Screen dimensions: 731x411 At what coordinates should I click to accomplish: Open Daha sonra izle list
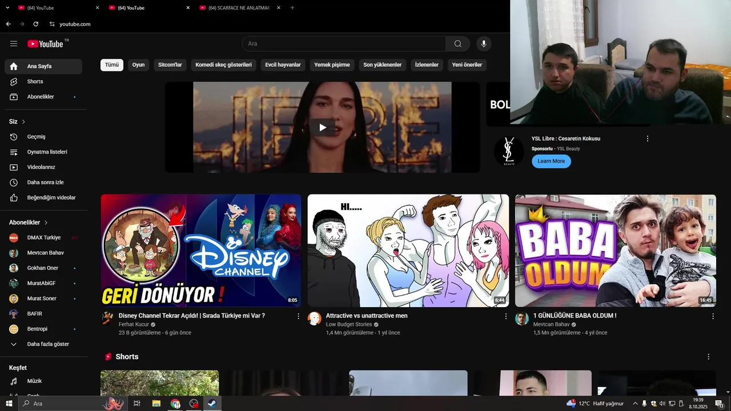click(x=43, y=183)
